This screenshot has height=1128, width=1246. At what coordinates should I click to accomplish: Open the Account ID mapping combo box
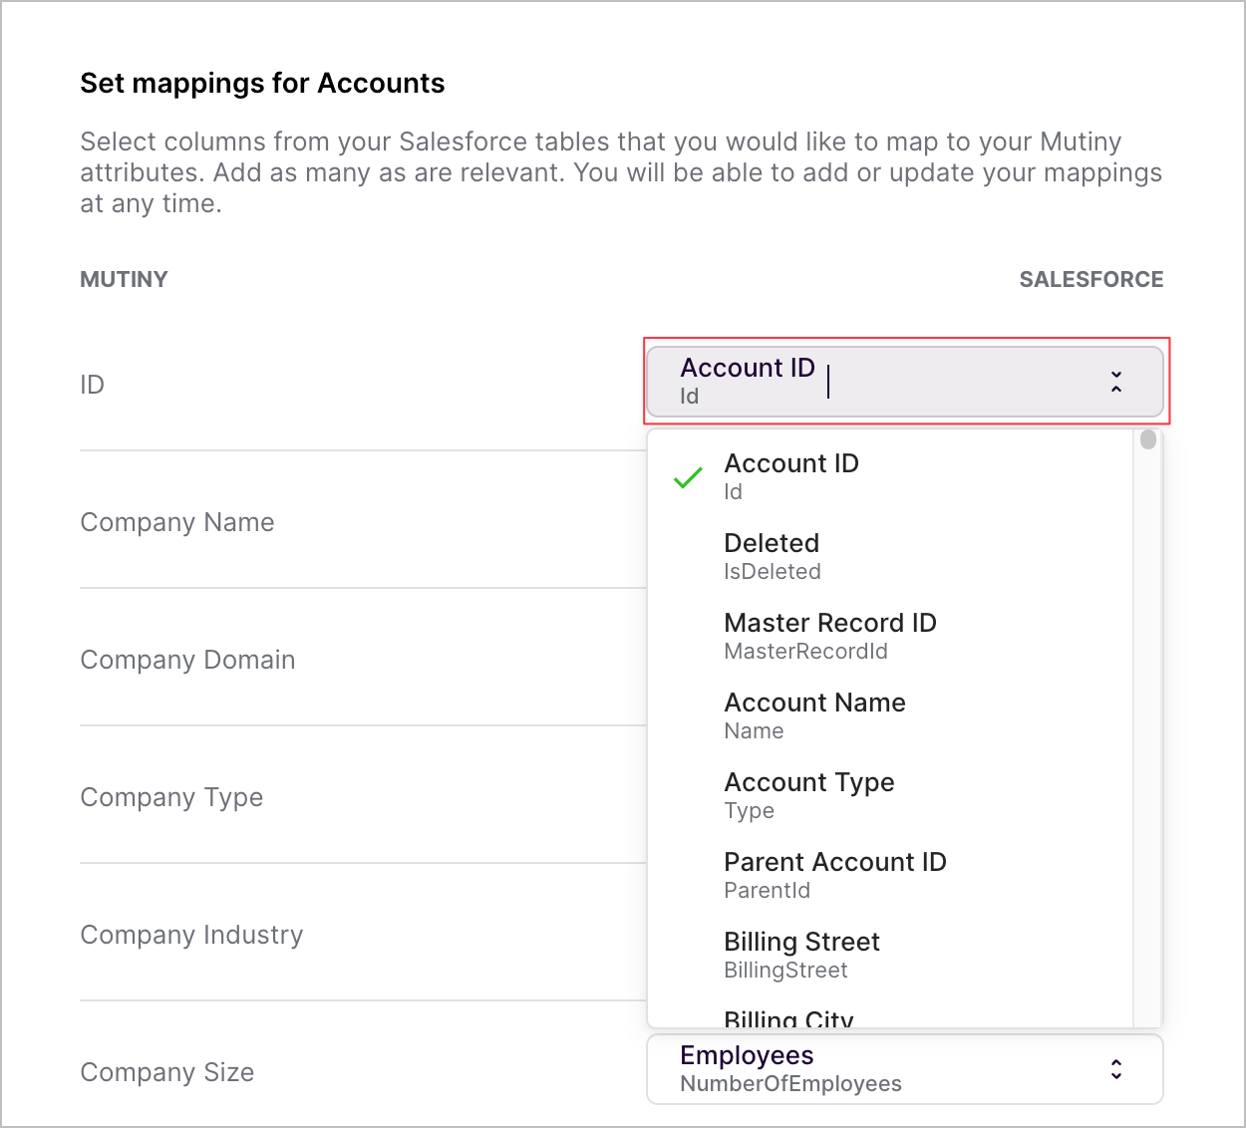[897, 382]
